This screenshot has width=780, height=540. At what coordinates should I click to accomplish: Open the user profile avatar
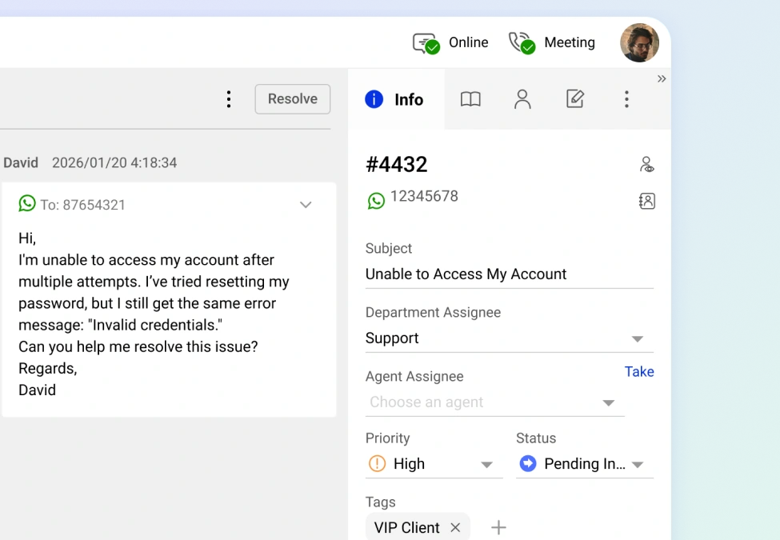[639, 43]
